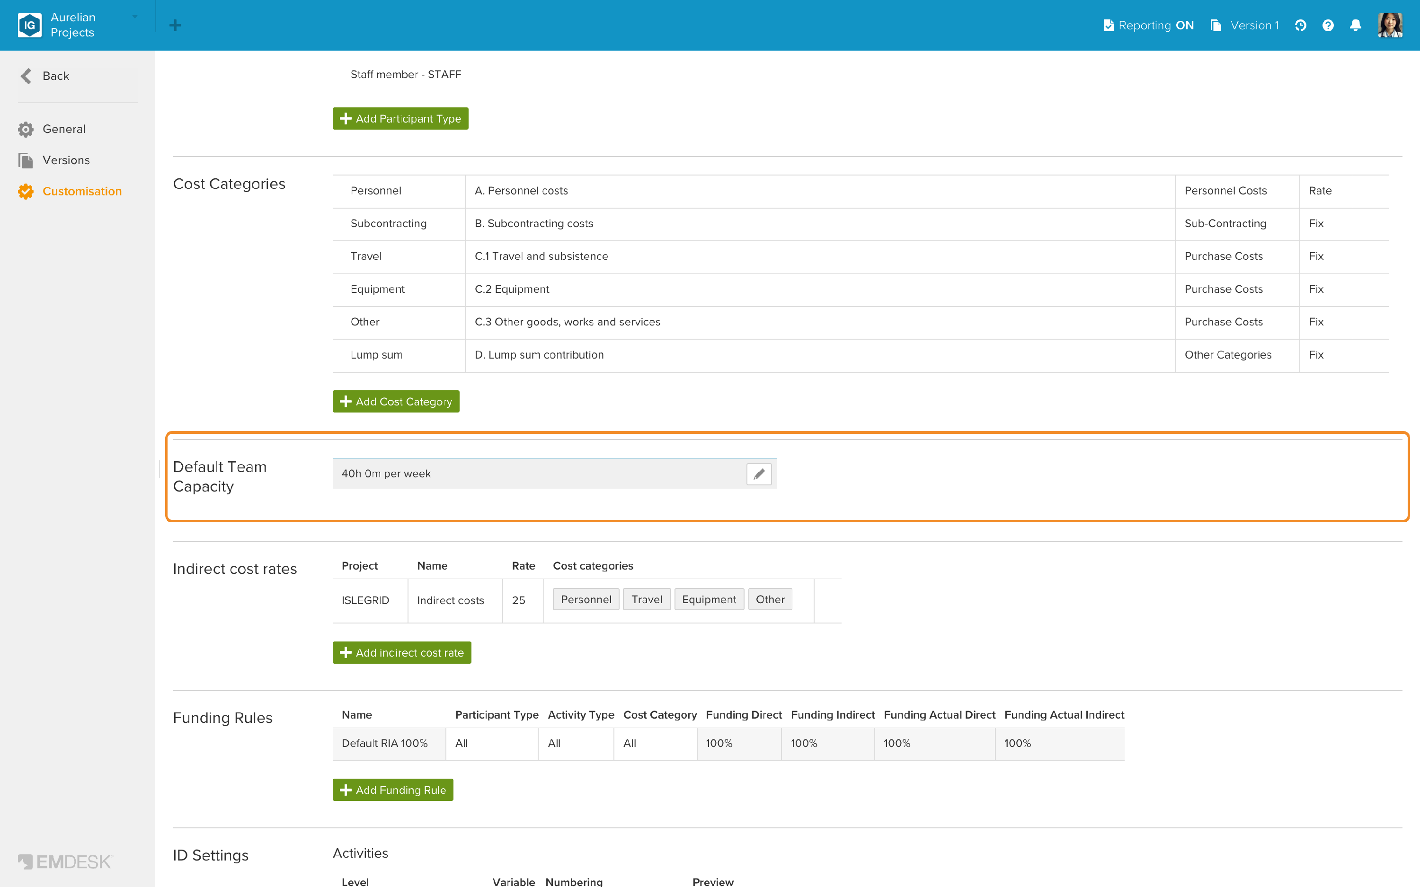This screenshot has height=887, width=1420.
Task: Click Add Cost Category button
Action: click(x=396, y=401)
